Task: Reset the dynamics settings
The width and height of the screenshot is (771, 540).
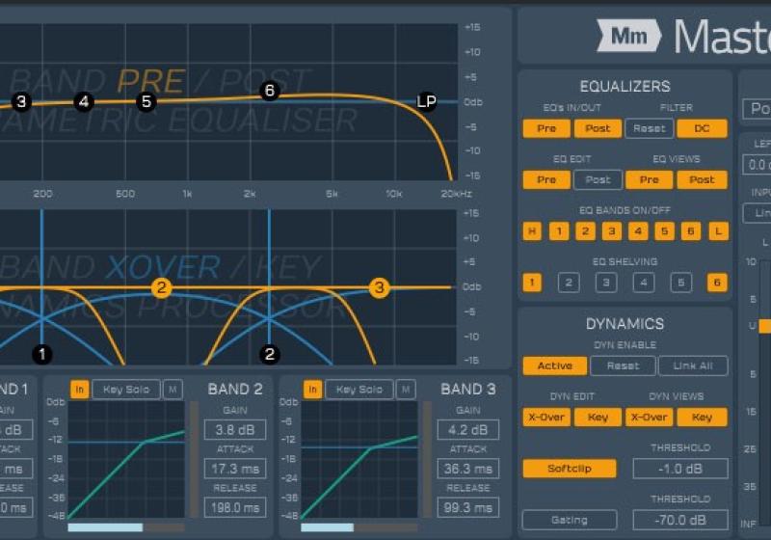Action: (623, 365)
